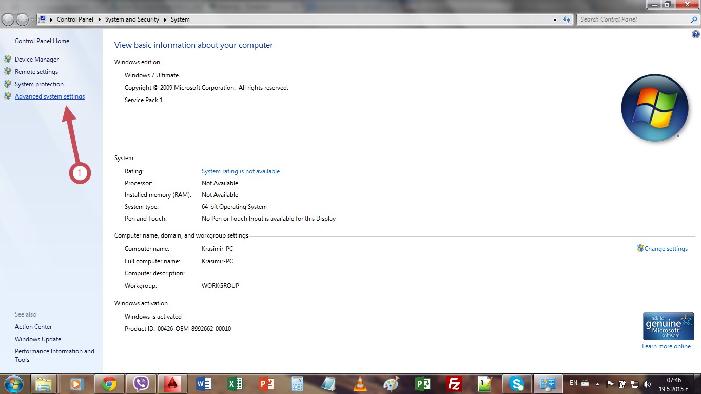Open Google Chrome from taskbar

pyautogui.click(x=108, y=384)
